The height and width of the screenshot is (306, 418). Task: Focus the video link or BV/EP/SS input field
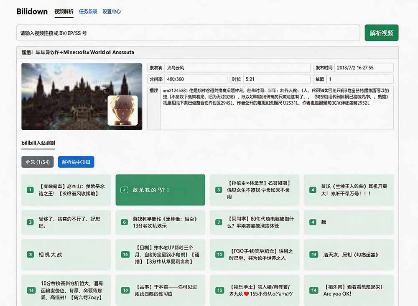click(188, 33)
